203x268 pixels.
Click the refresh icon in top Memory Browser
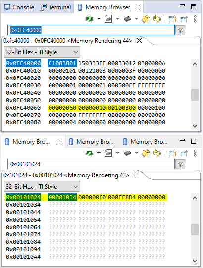click(157, 19)
